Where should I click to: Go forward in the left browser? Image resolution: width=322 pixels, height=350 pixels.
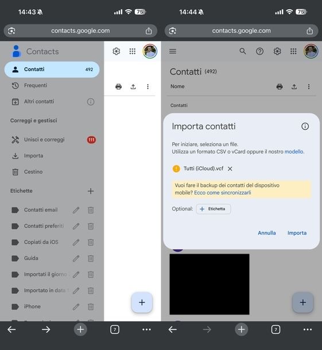[x=46, y=329]
